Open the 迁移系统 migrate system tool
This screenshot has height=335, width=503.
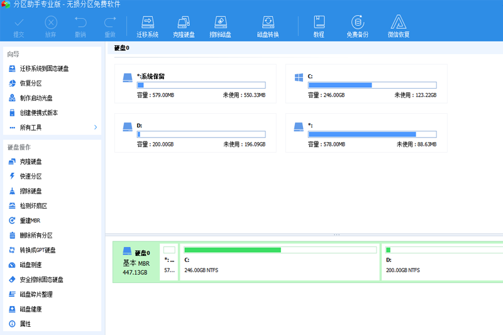click(148, 28)
